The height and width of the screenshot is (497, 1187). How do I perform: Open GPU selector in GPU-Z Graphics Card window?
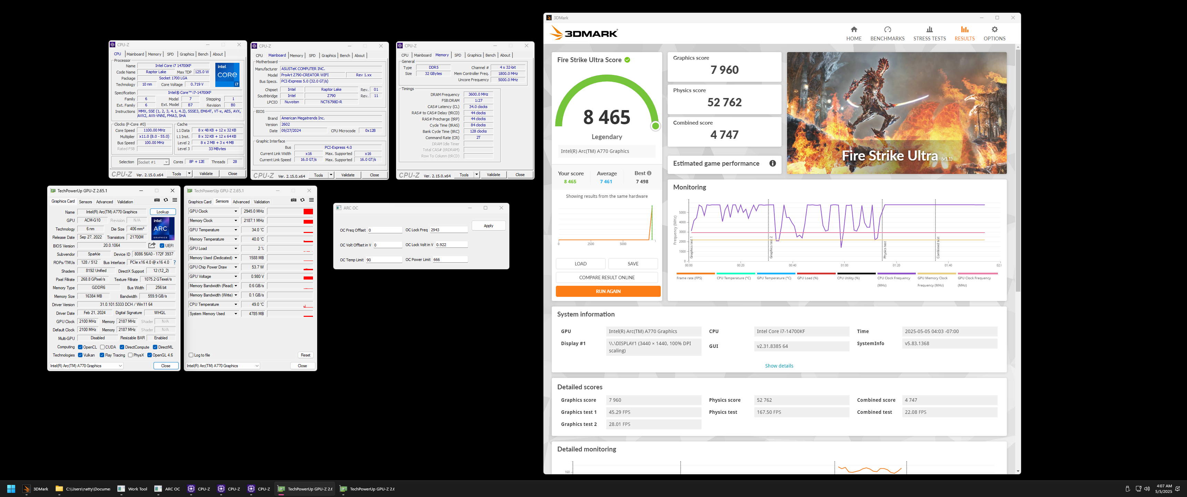(x=86, y=366)
